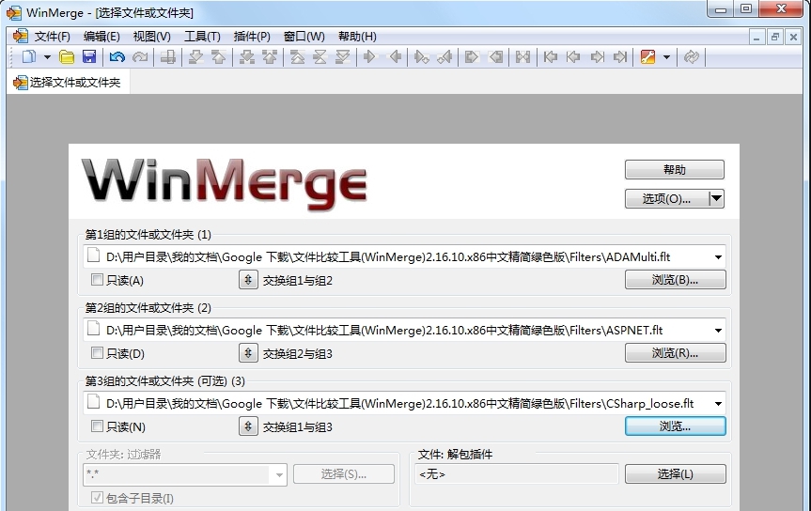Expand the 文件夹: 过滤器 combo box

(279, 474)
